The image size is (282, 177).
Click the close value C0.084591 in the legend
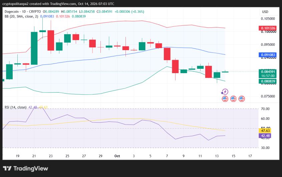point(104,12)
